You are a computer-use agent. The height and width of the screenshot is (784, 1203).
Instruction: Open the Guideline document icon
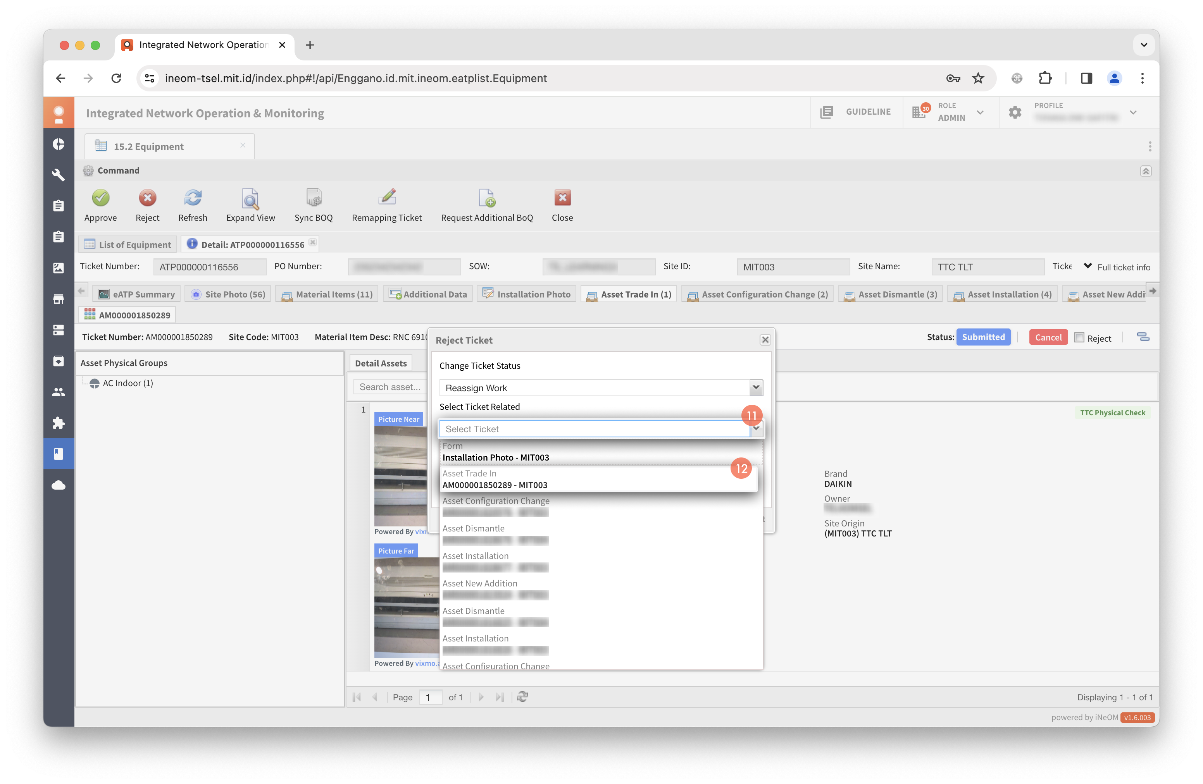point(826,112)
